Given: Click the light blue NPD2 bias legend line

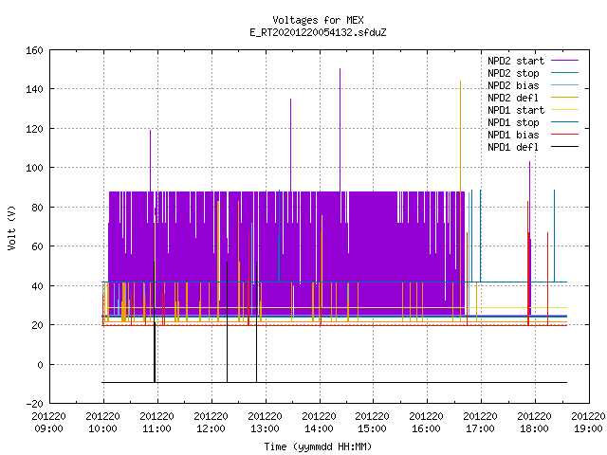Looking at the screenshot, I should pos(564,84).
